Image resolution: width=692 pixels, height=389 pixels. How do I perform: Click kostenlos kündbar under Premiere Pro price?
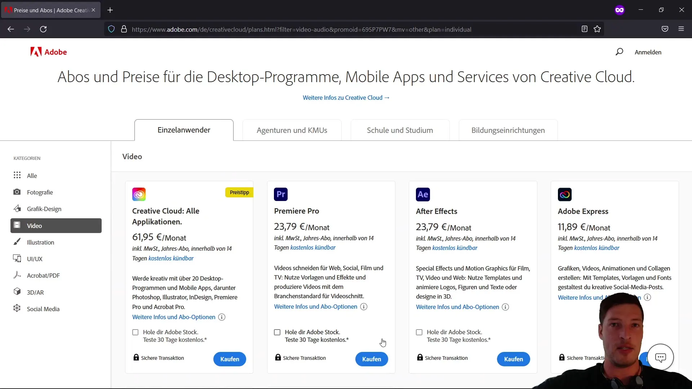click(x=313, y=247)
